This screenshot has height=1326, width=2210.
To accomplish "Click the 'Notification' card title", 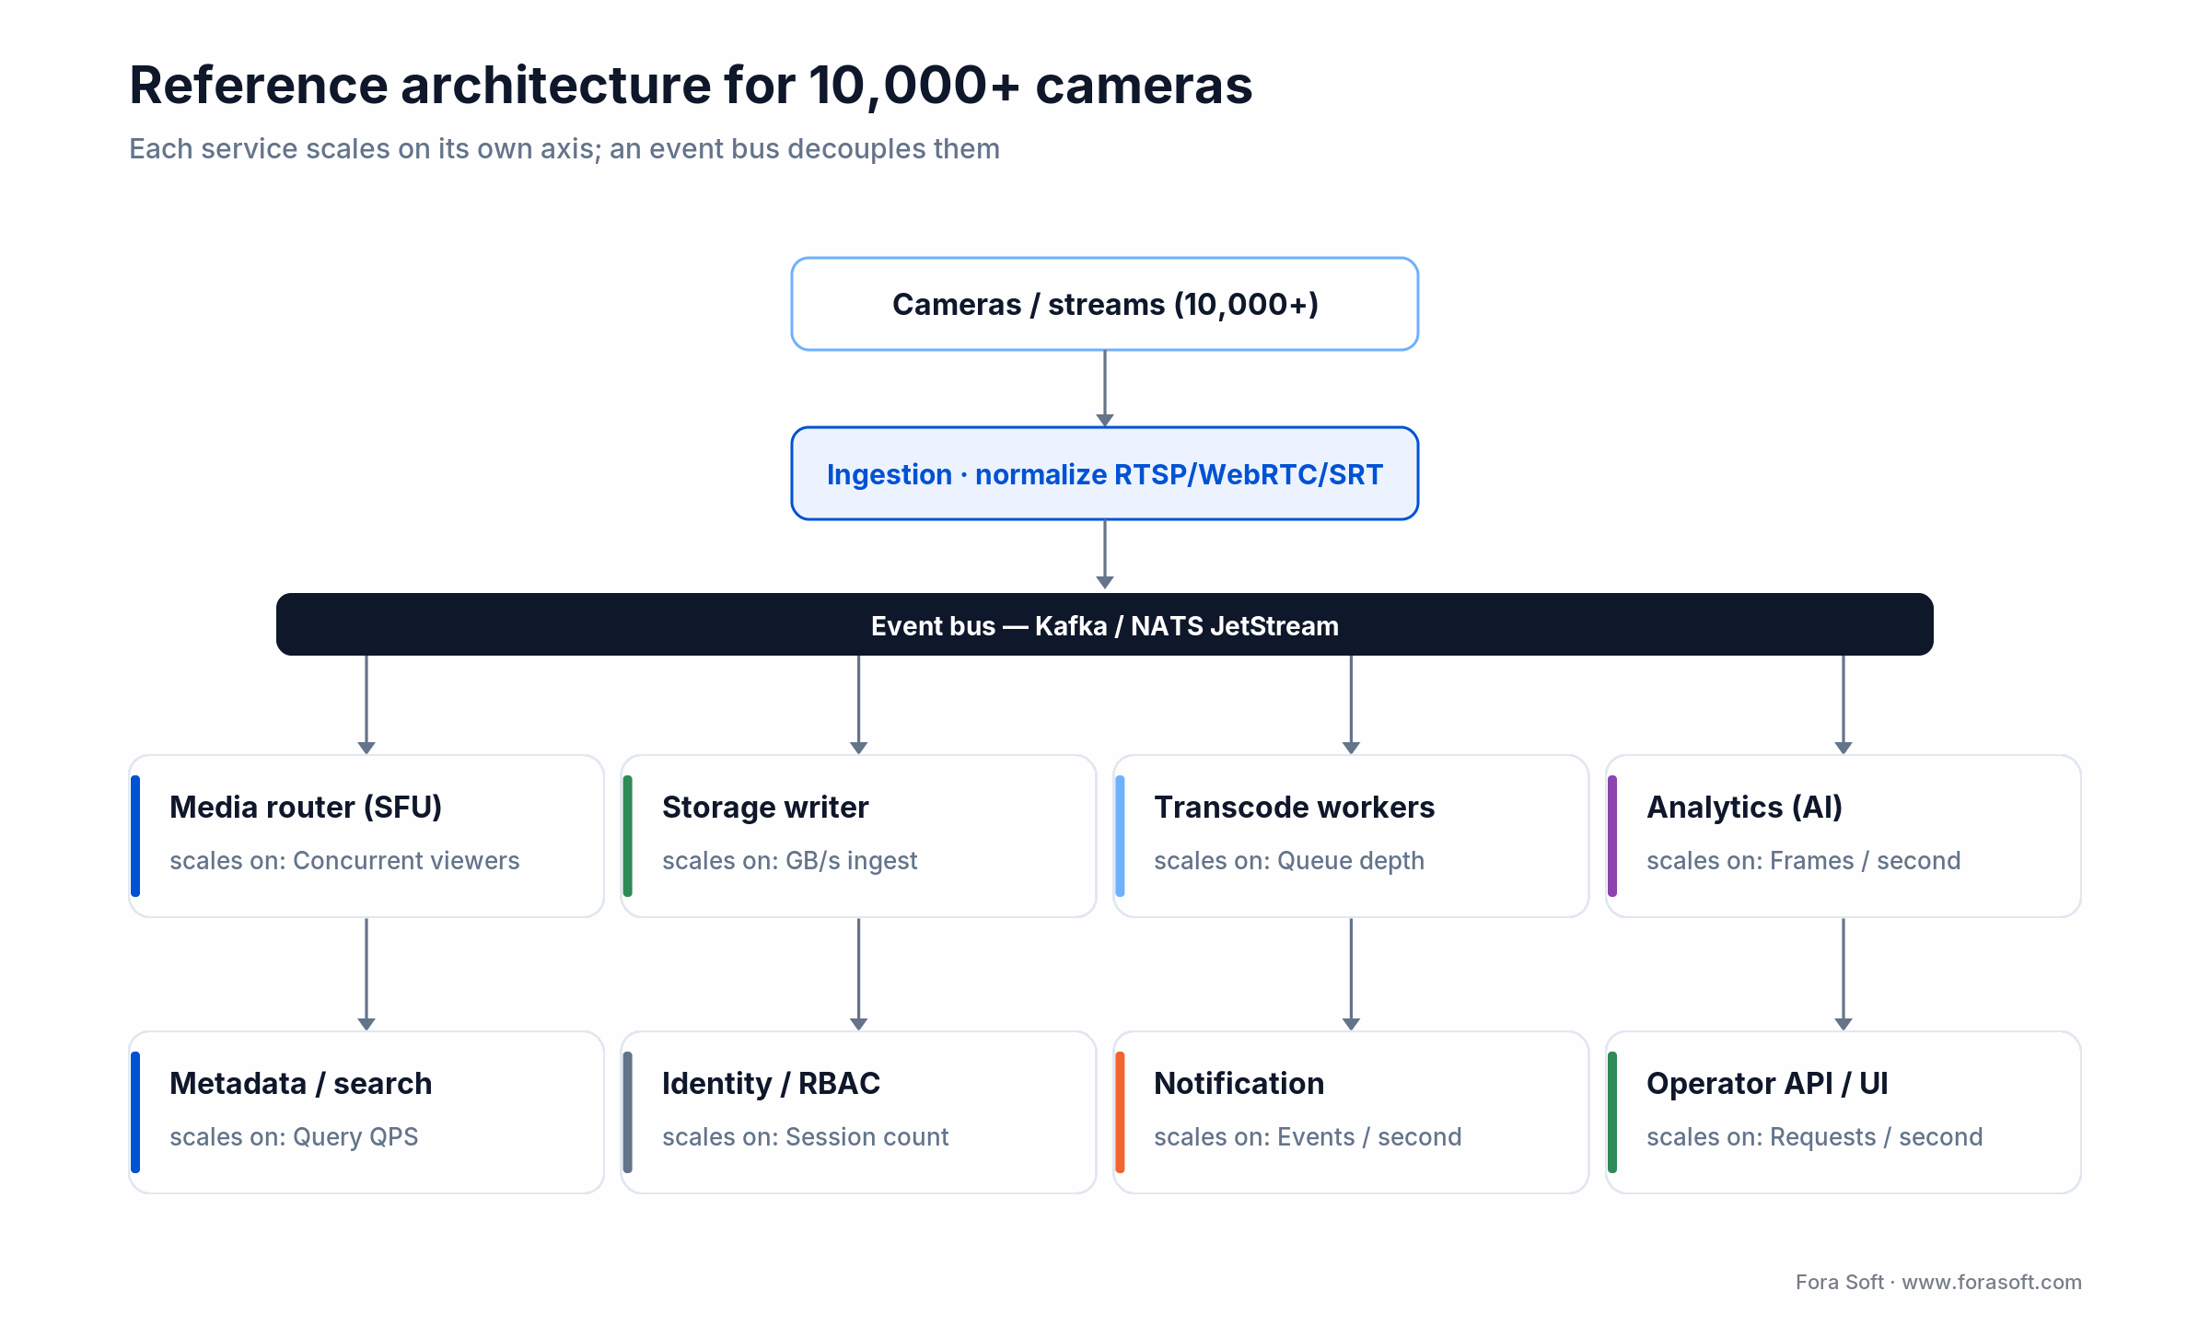I will pos(1239,1083).
